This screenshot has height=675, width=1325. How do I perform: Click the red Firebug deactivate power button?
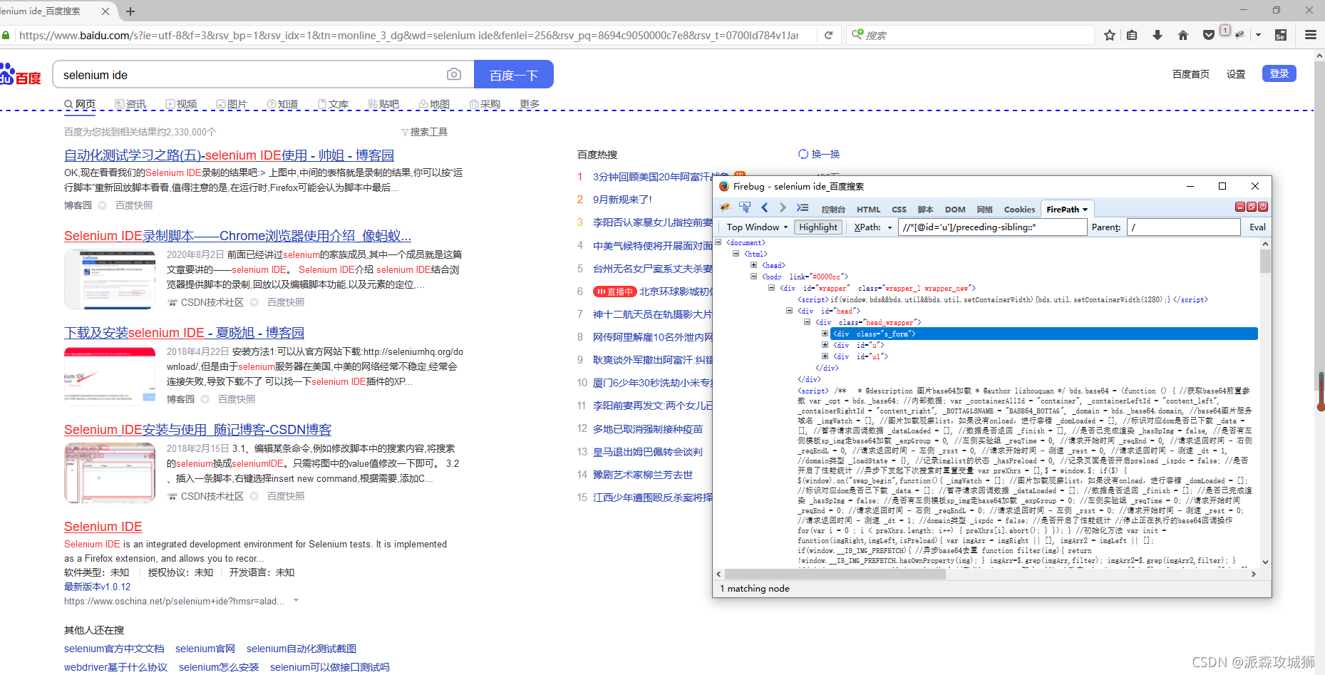pyautogui.click(x=1263, y=207)
